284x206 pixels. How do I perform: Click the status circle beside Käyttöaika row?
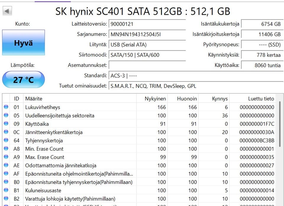coord(6,124)
